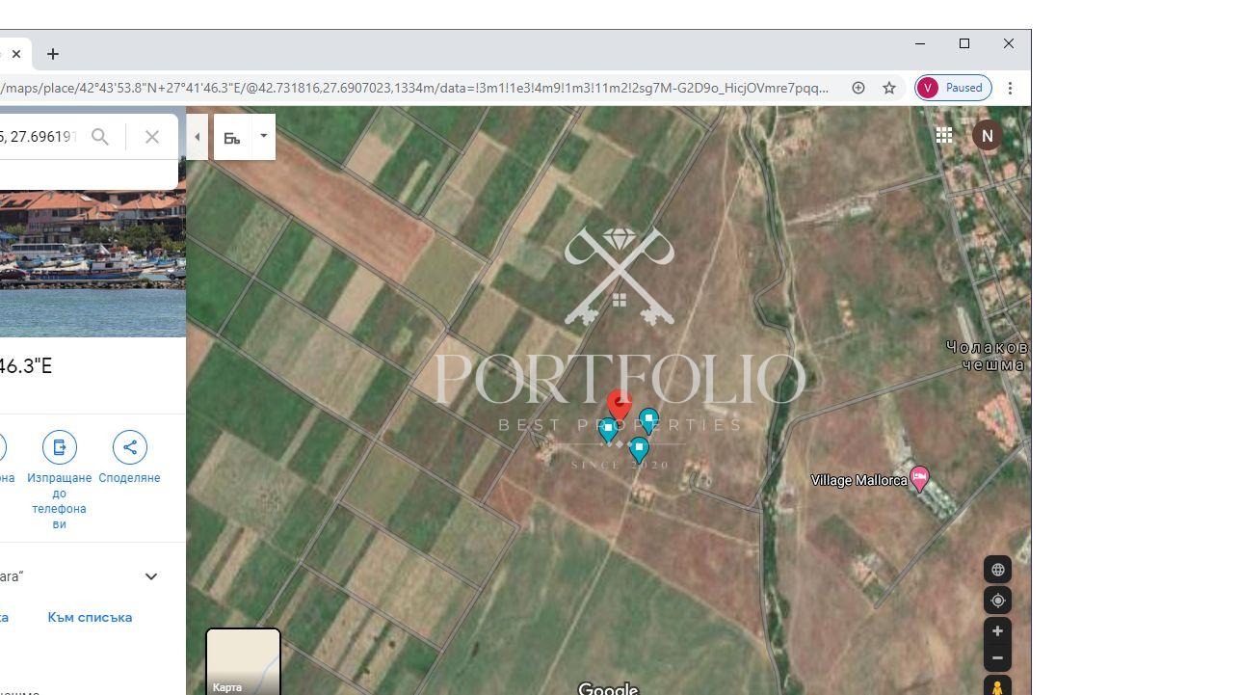This screenshot has width=1240, height=695.
Task: Zoom out with the minus button
Action: tap(997, 658)
